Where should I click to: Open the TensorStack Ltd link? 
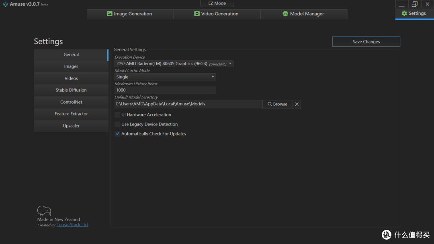click(72, 225)
